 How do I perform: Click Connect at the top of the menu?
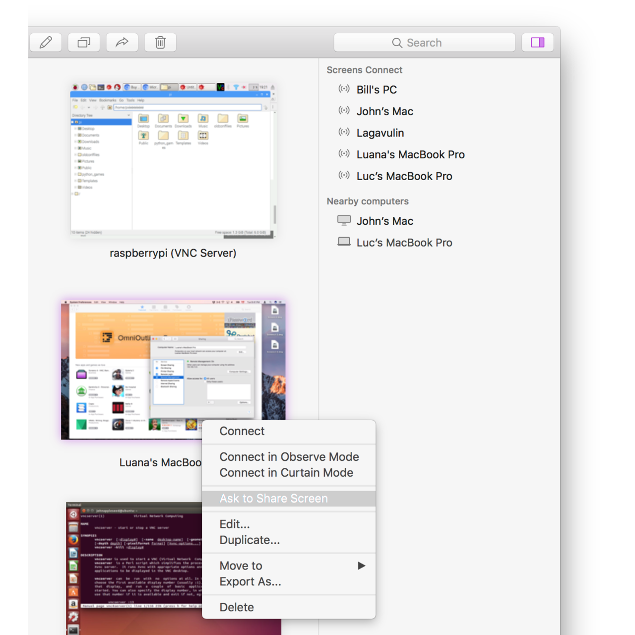tap(242, 431)
